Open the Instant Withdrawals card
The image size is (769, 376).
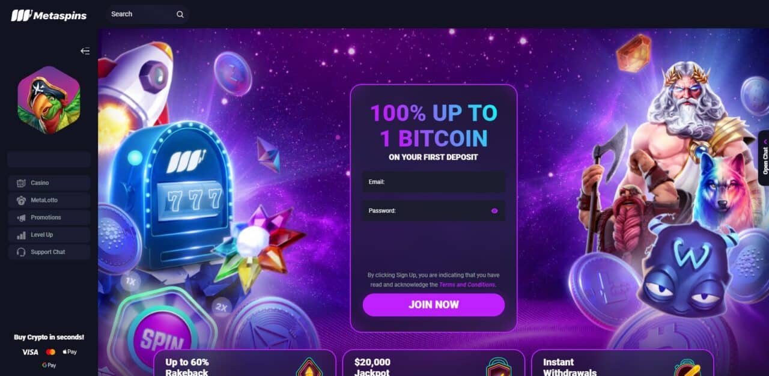pyautogui.click(x=622, y=363)
